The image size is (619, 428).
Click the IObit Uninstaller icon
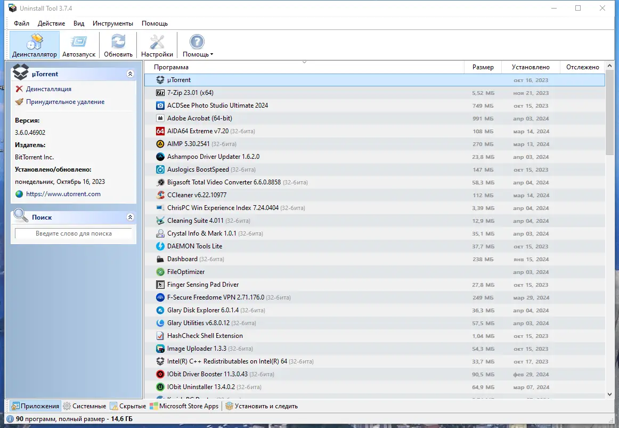pos(160,387)
